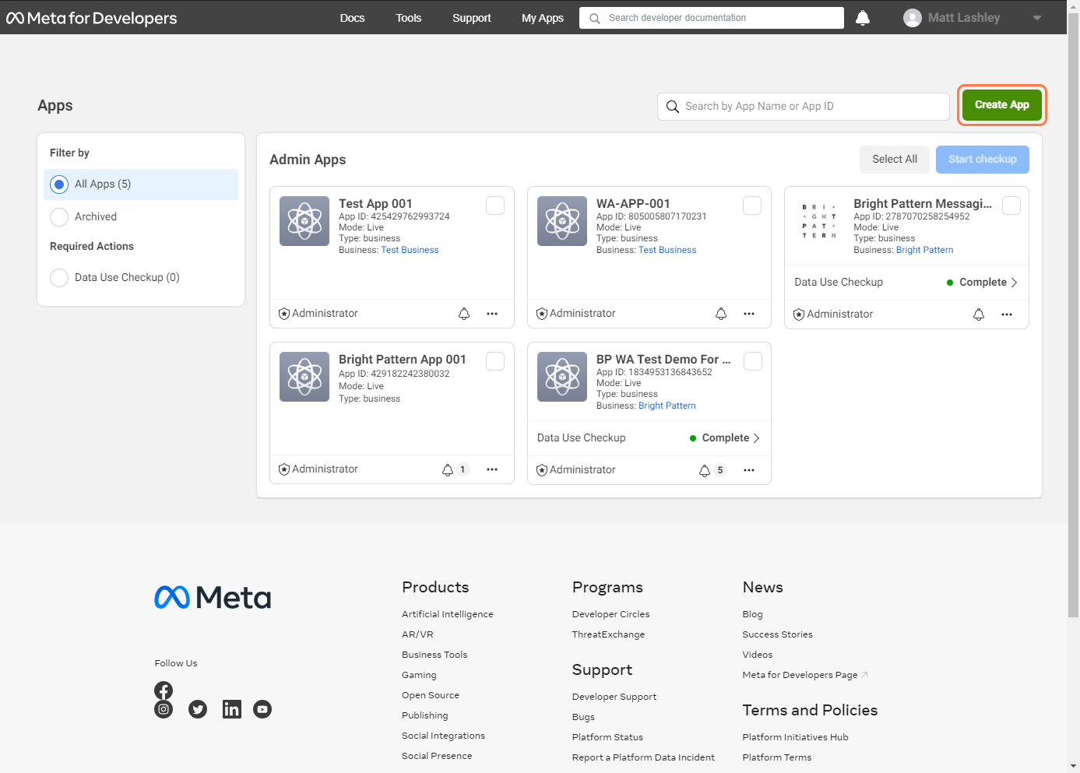The height and width of the screenshot is (773, 1080).
Task: Expand Data Use Checkup on Bright Pattern Messaging
Action: point(906,282)
